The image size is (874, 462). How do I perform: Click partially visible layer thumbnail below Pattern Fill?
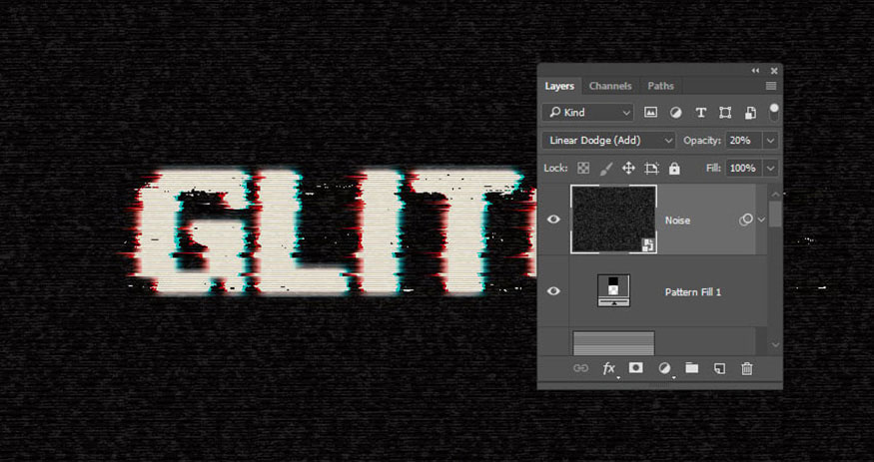pos(613,343)
